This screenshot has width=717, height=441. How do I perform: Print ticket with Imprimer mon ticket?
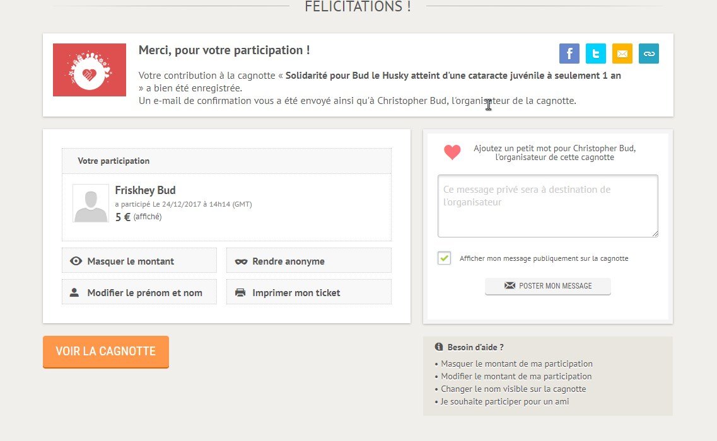coord(308,292)
